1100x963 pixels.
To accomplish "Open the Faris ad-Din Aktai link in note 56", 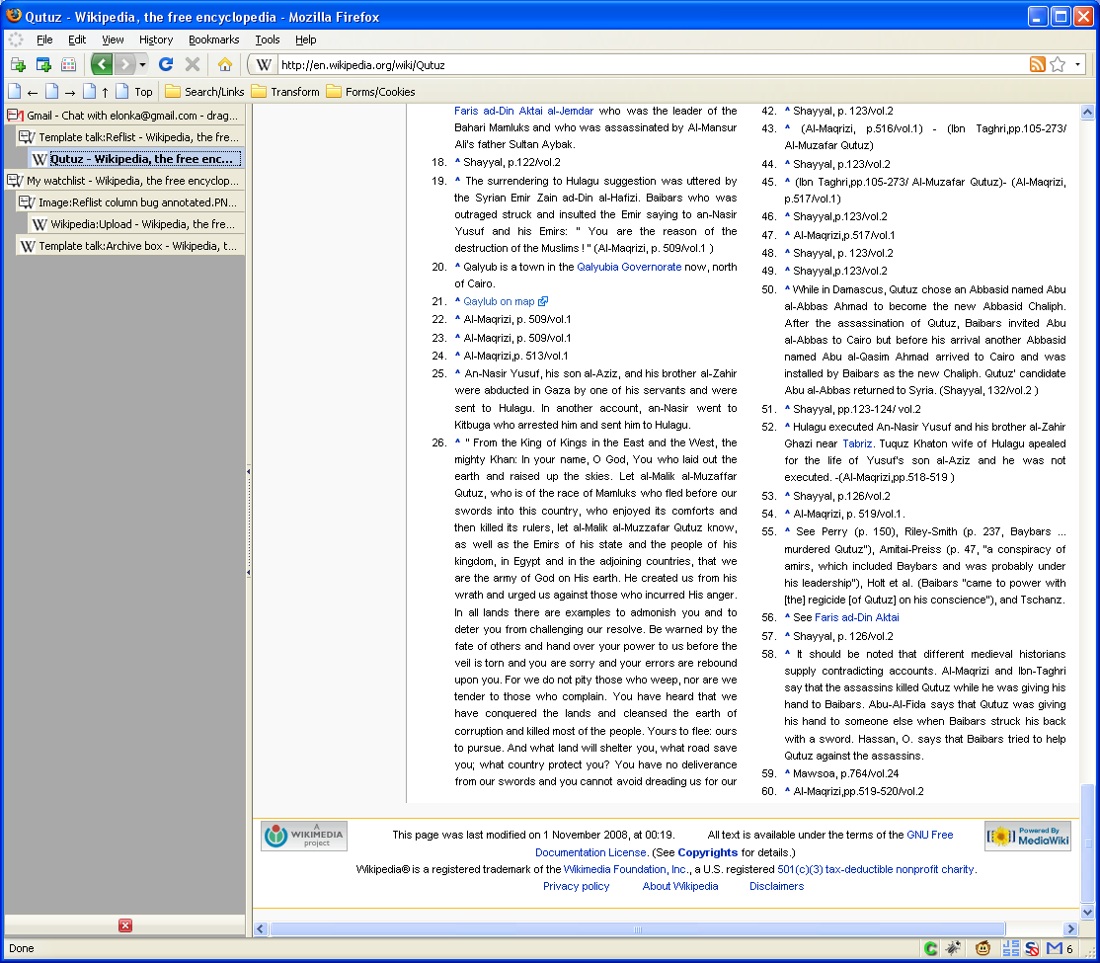I will click(856, 617).
